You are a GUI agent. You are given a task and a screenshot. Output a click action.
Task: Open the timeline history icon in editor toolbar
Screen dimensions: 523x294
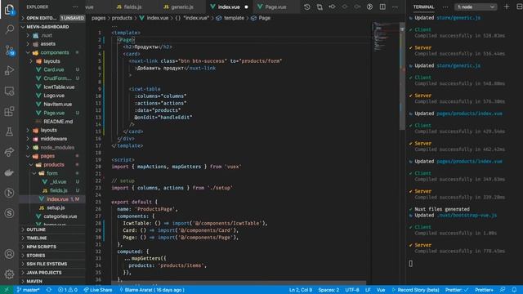pos(307,7)
